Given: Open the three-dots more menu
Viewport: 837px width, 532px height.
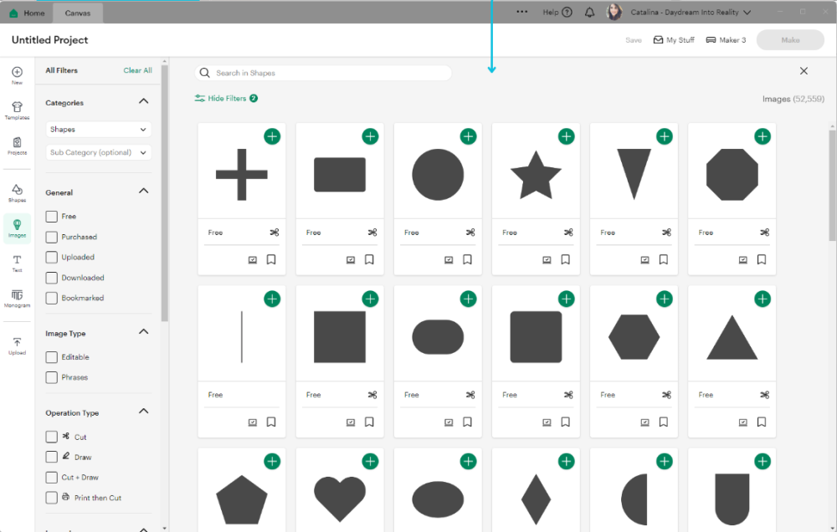Looking at the screenshot, I should click(x=522, y=12).
